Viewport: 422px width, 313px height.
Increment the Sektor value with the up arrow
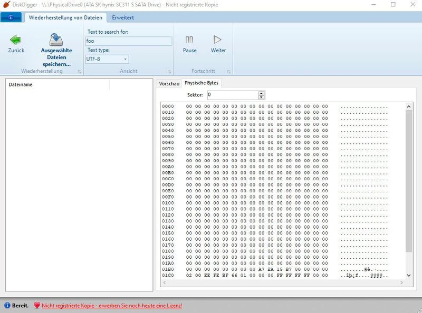click(x=261, y=93)
